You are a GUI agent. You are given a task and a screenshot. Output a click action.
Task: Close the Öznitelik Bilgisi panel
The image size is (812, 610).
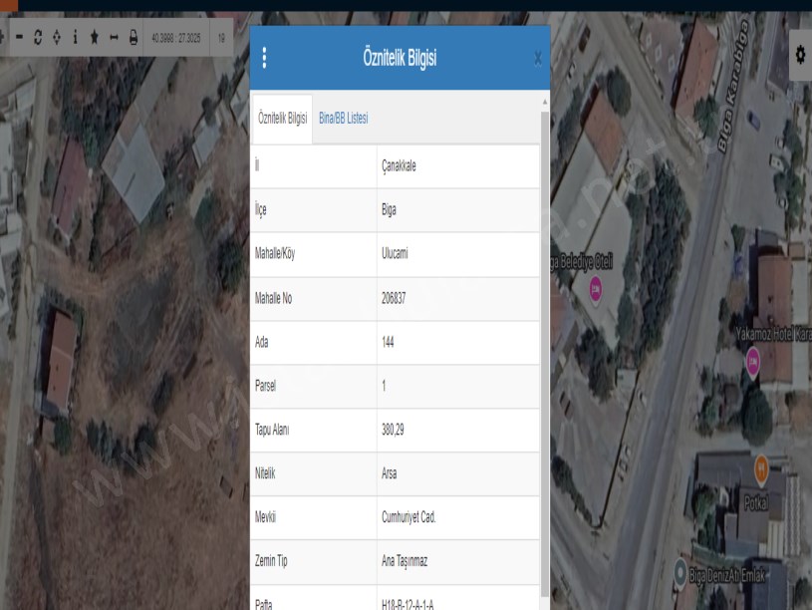point(538,59)
